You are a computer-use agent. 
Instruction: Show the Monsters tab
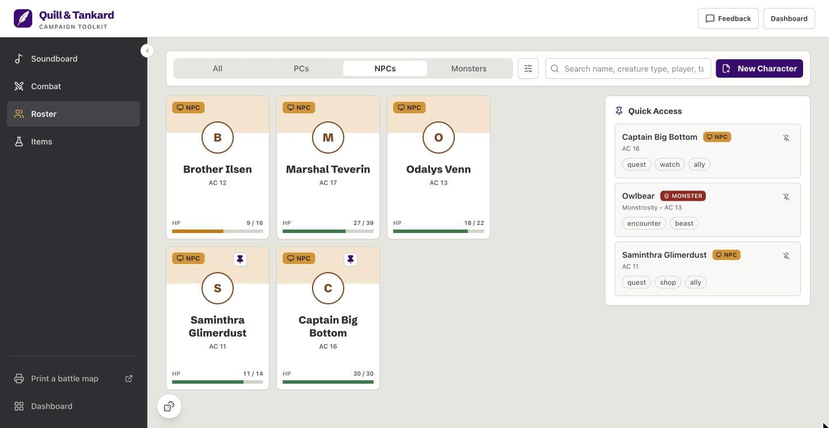pos(469,68)
